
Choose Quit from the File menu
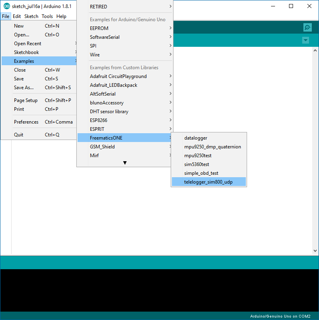39,135
